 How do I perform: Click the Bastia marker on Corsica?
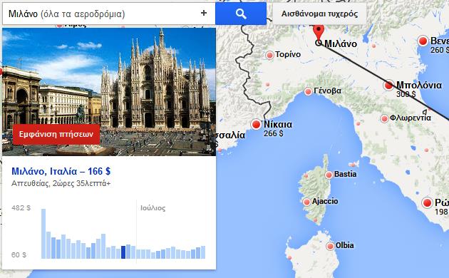click(x=329, y=175)
